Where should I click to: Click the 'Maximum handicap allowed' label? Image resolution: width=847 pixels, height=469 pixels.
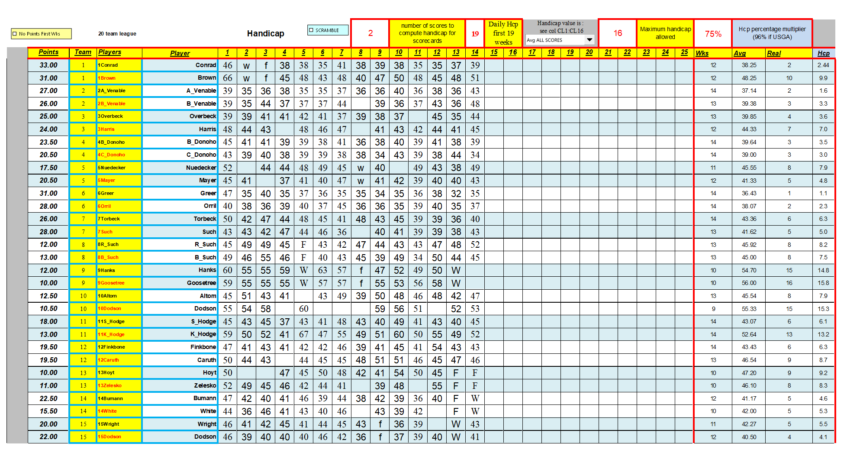(665, 33)
